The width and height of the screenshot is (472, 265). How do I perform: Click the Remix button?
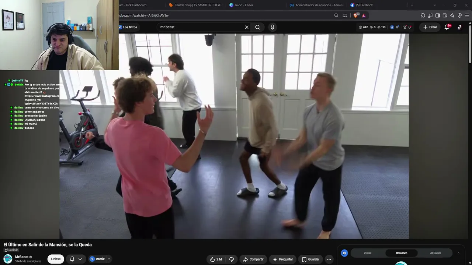pyautogui.click(x=97, y=259)
